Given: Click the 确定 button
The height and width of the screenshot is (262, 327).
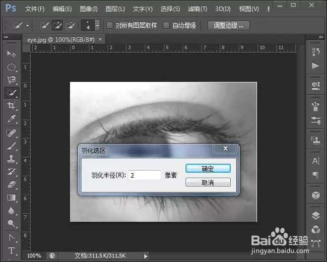Looking at the screenshot, I should [208, 169].
